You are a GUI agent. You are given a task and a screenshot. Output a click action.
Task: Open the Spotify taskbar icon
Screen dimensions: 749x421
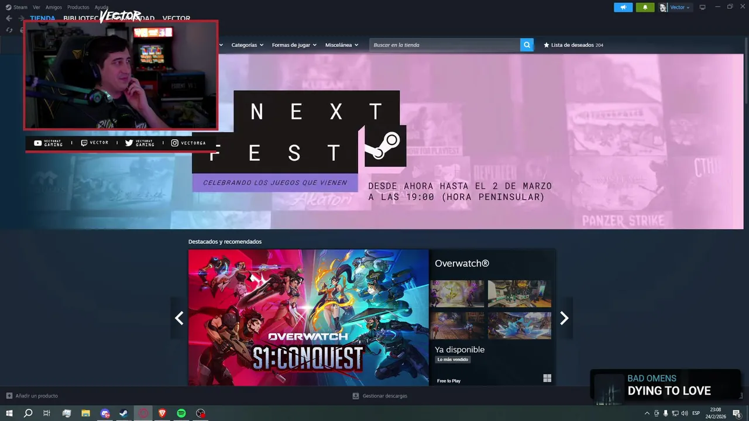click(x=181, y=413)
